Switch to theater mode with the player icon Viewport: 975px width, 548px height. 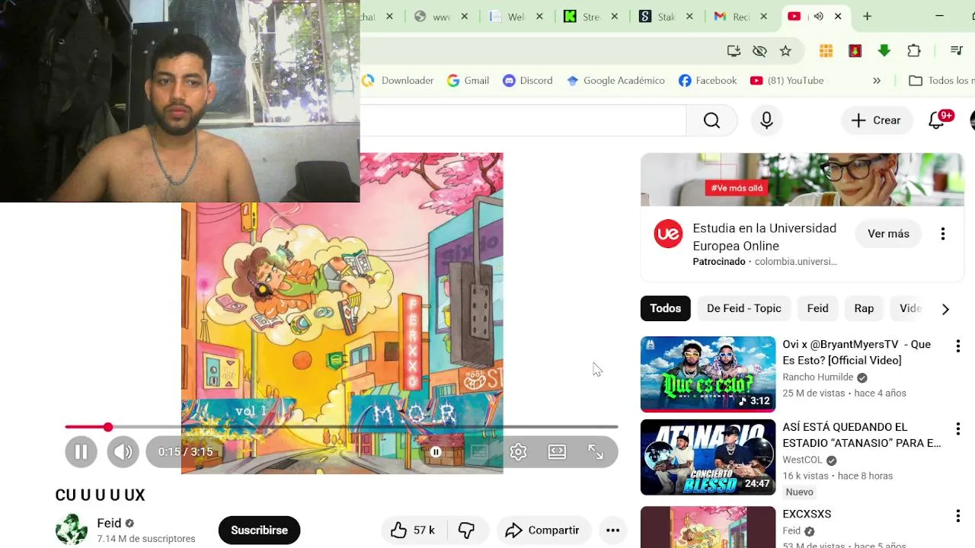click(557, 452)
